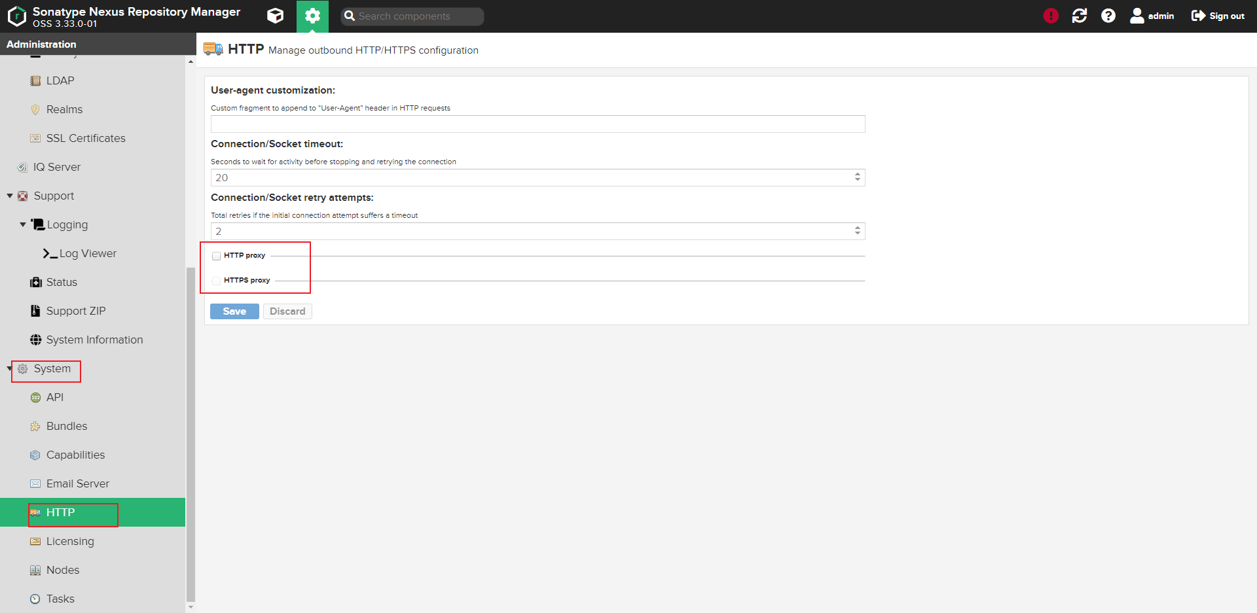Focus the Connection/Socket timeout field
The height and width of the screenshot is (613, 1257).
point(532,178)
